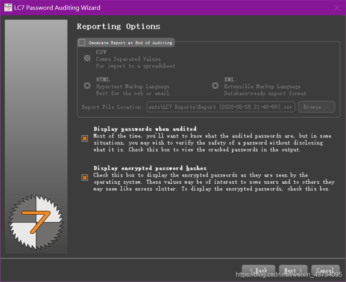
Task: Click the "Hypertext Markup Language" label
Action: click(x=133, y=87)
